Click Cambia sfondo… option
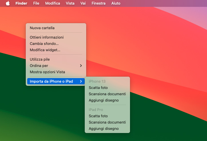This screenshot has height=141, width=207. (x=44, y=43)
